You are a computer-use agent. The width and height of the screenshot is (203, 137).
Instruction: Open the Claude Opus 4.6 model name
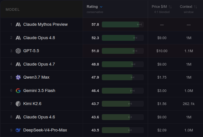[x=39, y=117]
